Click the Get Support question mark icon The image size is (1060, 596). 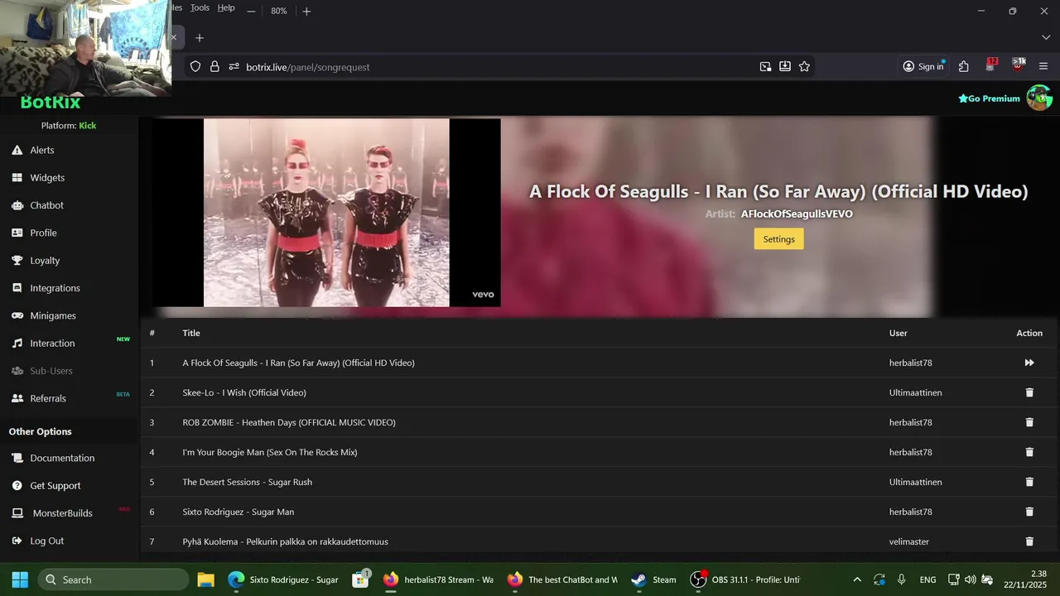pyautogui.click(x=17, y=486)
